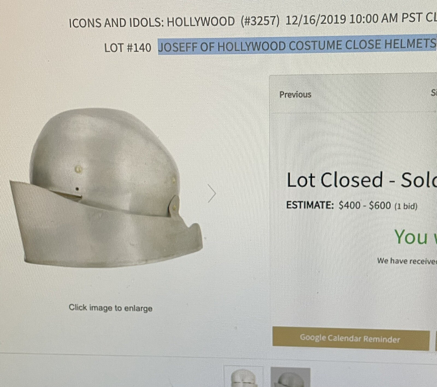This screenshot has width=437, height=387.
Task: Click the (1 bid) count
Action: pyautogui.click(x=406, y=206)
